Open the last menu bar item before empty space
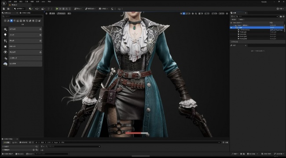Image resolution: width=286 pixels, height=158 pixels. pos(49,2)
